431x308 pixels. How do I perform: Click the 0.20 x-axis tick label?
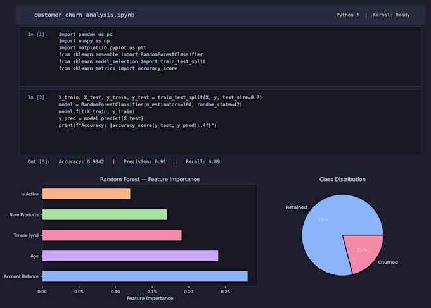[189, 292]
